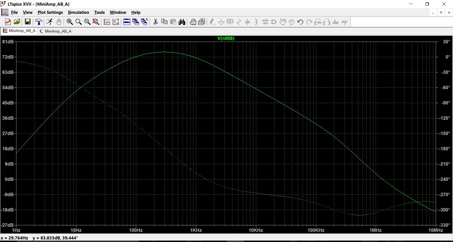This screenshot has height=242, width=453.
Task: Click the Pick Visible Traces icon
Action: 116,22
